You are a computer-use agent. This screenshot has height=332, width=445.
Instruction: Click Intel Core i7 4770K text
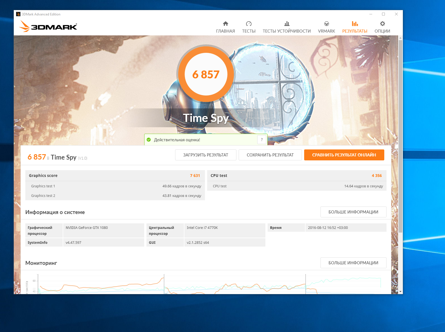point(202,228)
